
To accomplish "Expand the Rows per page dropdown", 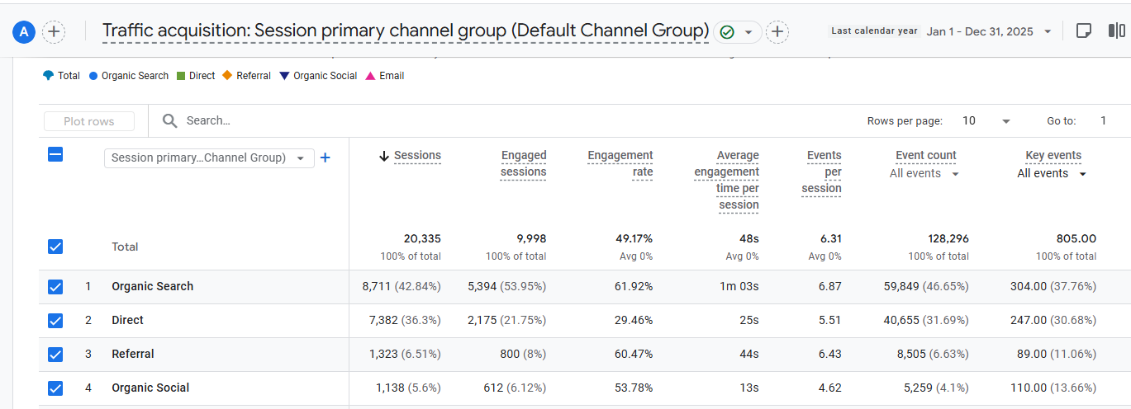I will (x=1005, y=121).
